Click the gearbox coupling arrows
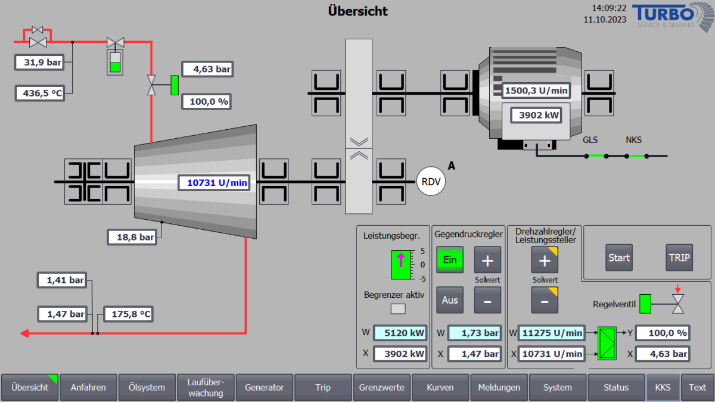The image size is (715, 402). tap(359, 148)
